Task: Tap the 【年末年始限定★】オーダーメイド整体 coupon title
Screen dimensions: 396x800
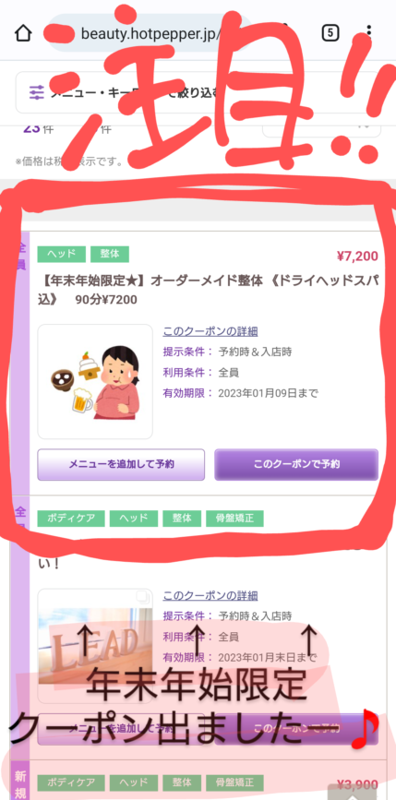Action: pyautogui.click(x=209, y=292)
